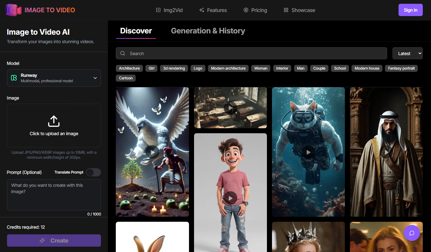
Task: Filter by the Couple tag
Action: pyautogui.click(x=319, y=68)
